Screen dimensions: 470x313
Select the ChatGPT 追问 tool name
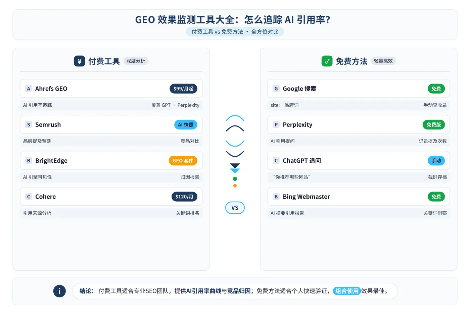(302, 161)
